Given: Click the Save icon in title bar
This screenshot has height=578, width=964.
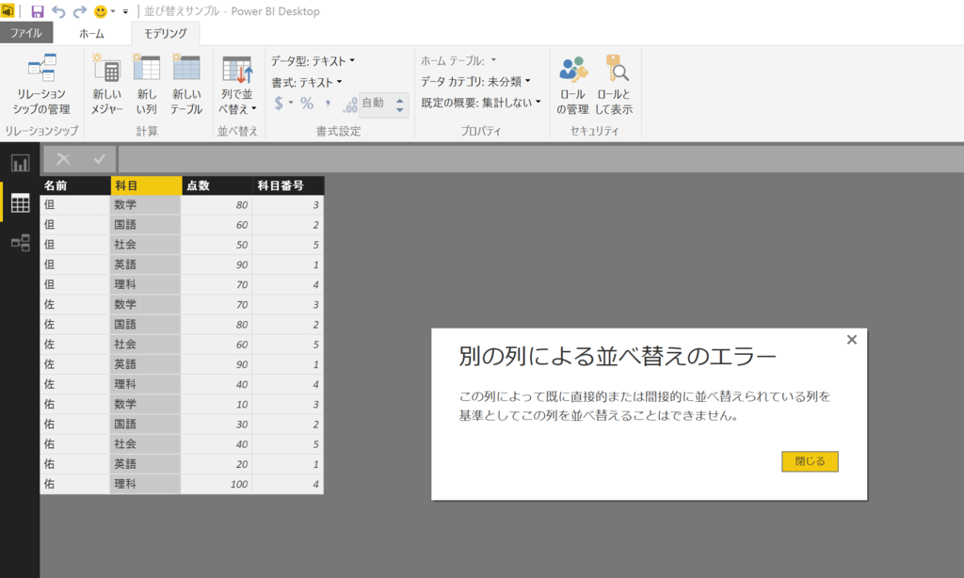Looking at the screenshot, I should [38, 11].
